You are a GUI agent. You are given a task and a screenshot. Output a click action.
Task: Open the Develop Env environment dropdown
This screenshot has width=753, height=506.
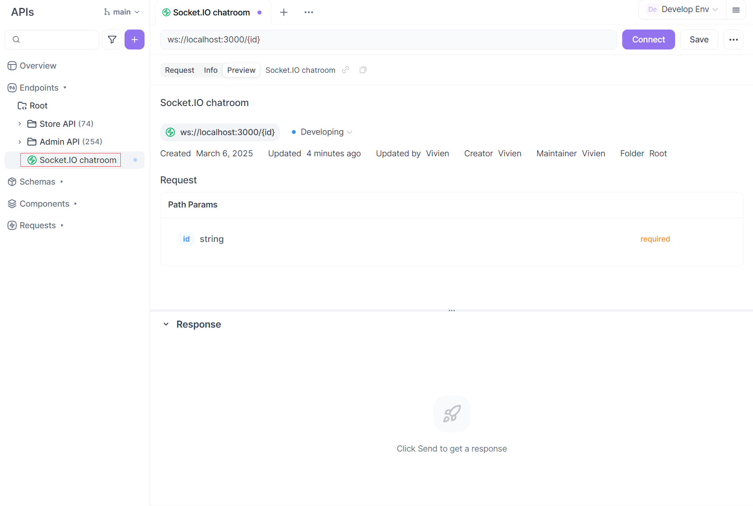683,10
